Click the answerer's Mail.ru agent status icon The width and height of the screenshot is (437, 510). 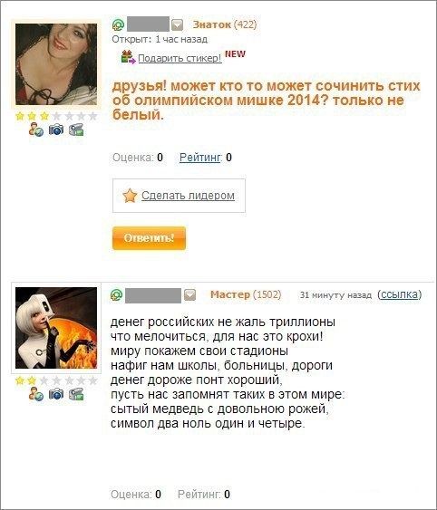pos(116,295)
